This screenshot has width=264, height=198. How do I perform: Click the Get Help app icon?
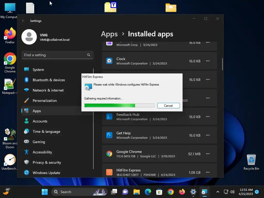(x=109, y=135)
